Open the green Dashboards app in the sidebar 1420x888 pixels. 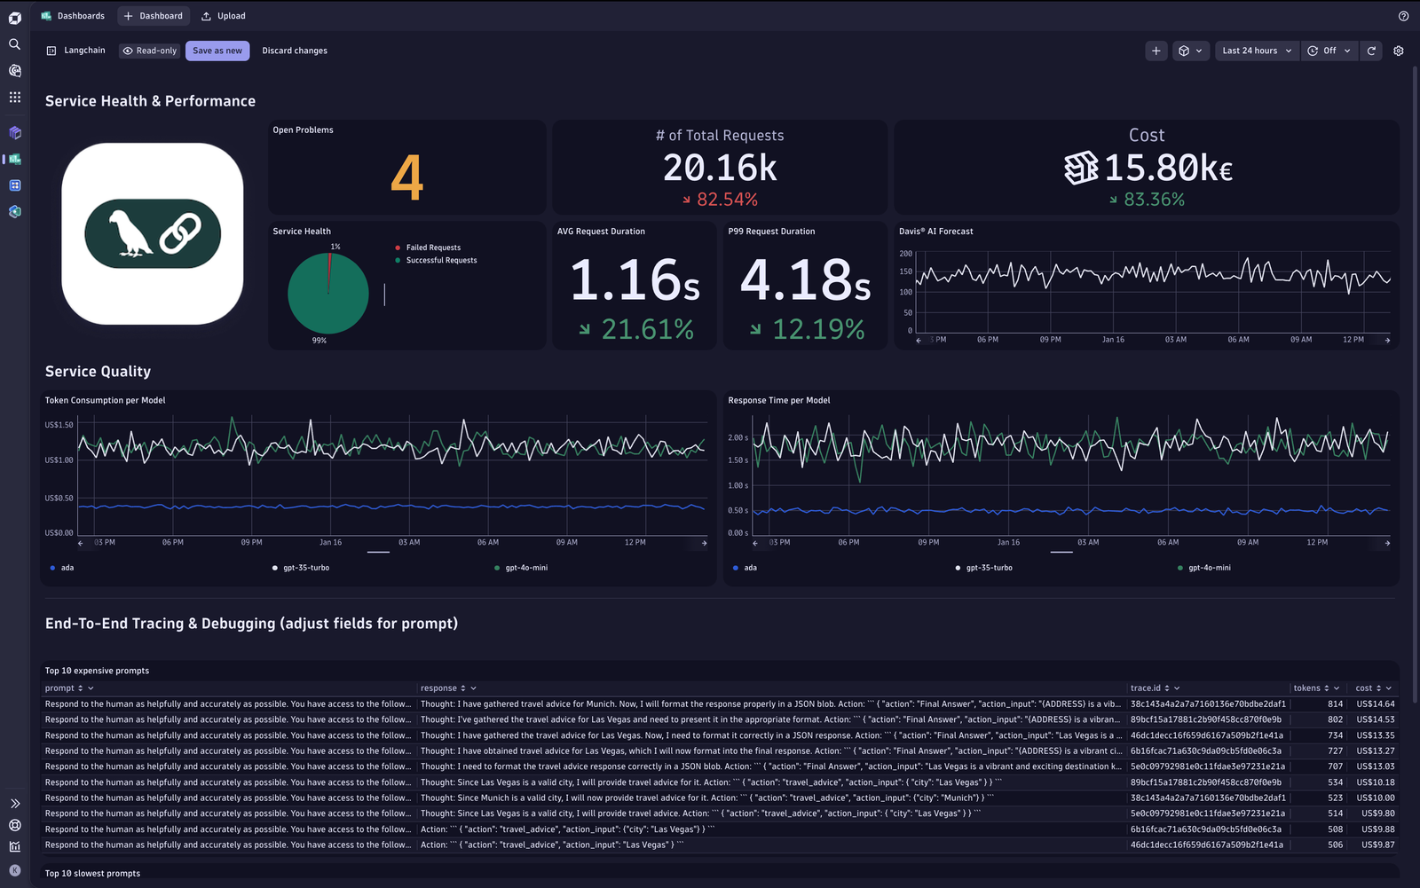tap(14, 160)
